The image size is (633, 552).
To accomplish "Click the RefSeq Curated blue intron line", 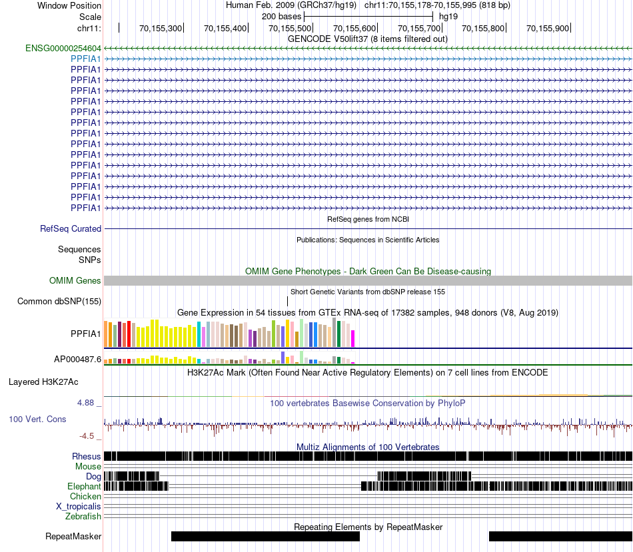I will [368, 229].
